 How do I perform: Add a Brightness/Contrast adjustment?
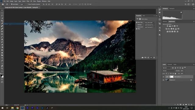click(x=167, y=26)
